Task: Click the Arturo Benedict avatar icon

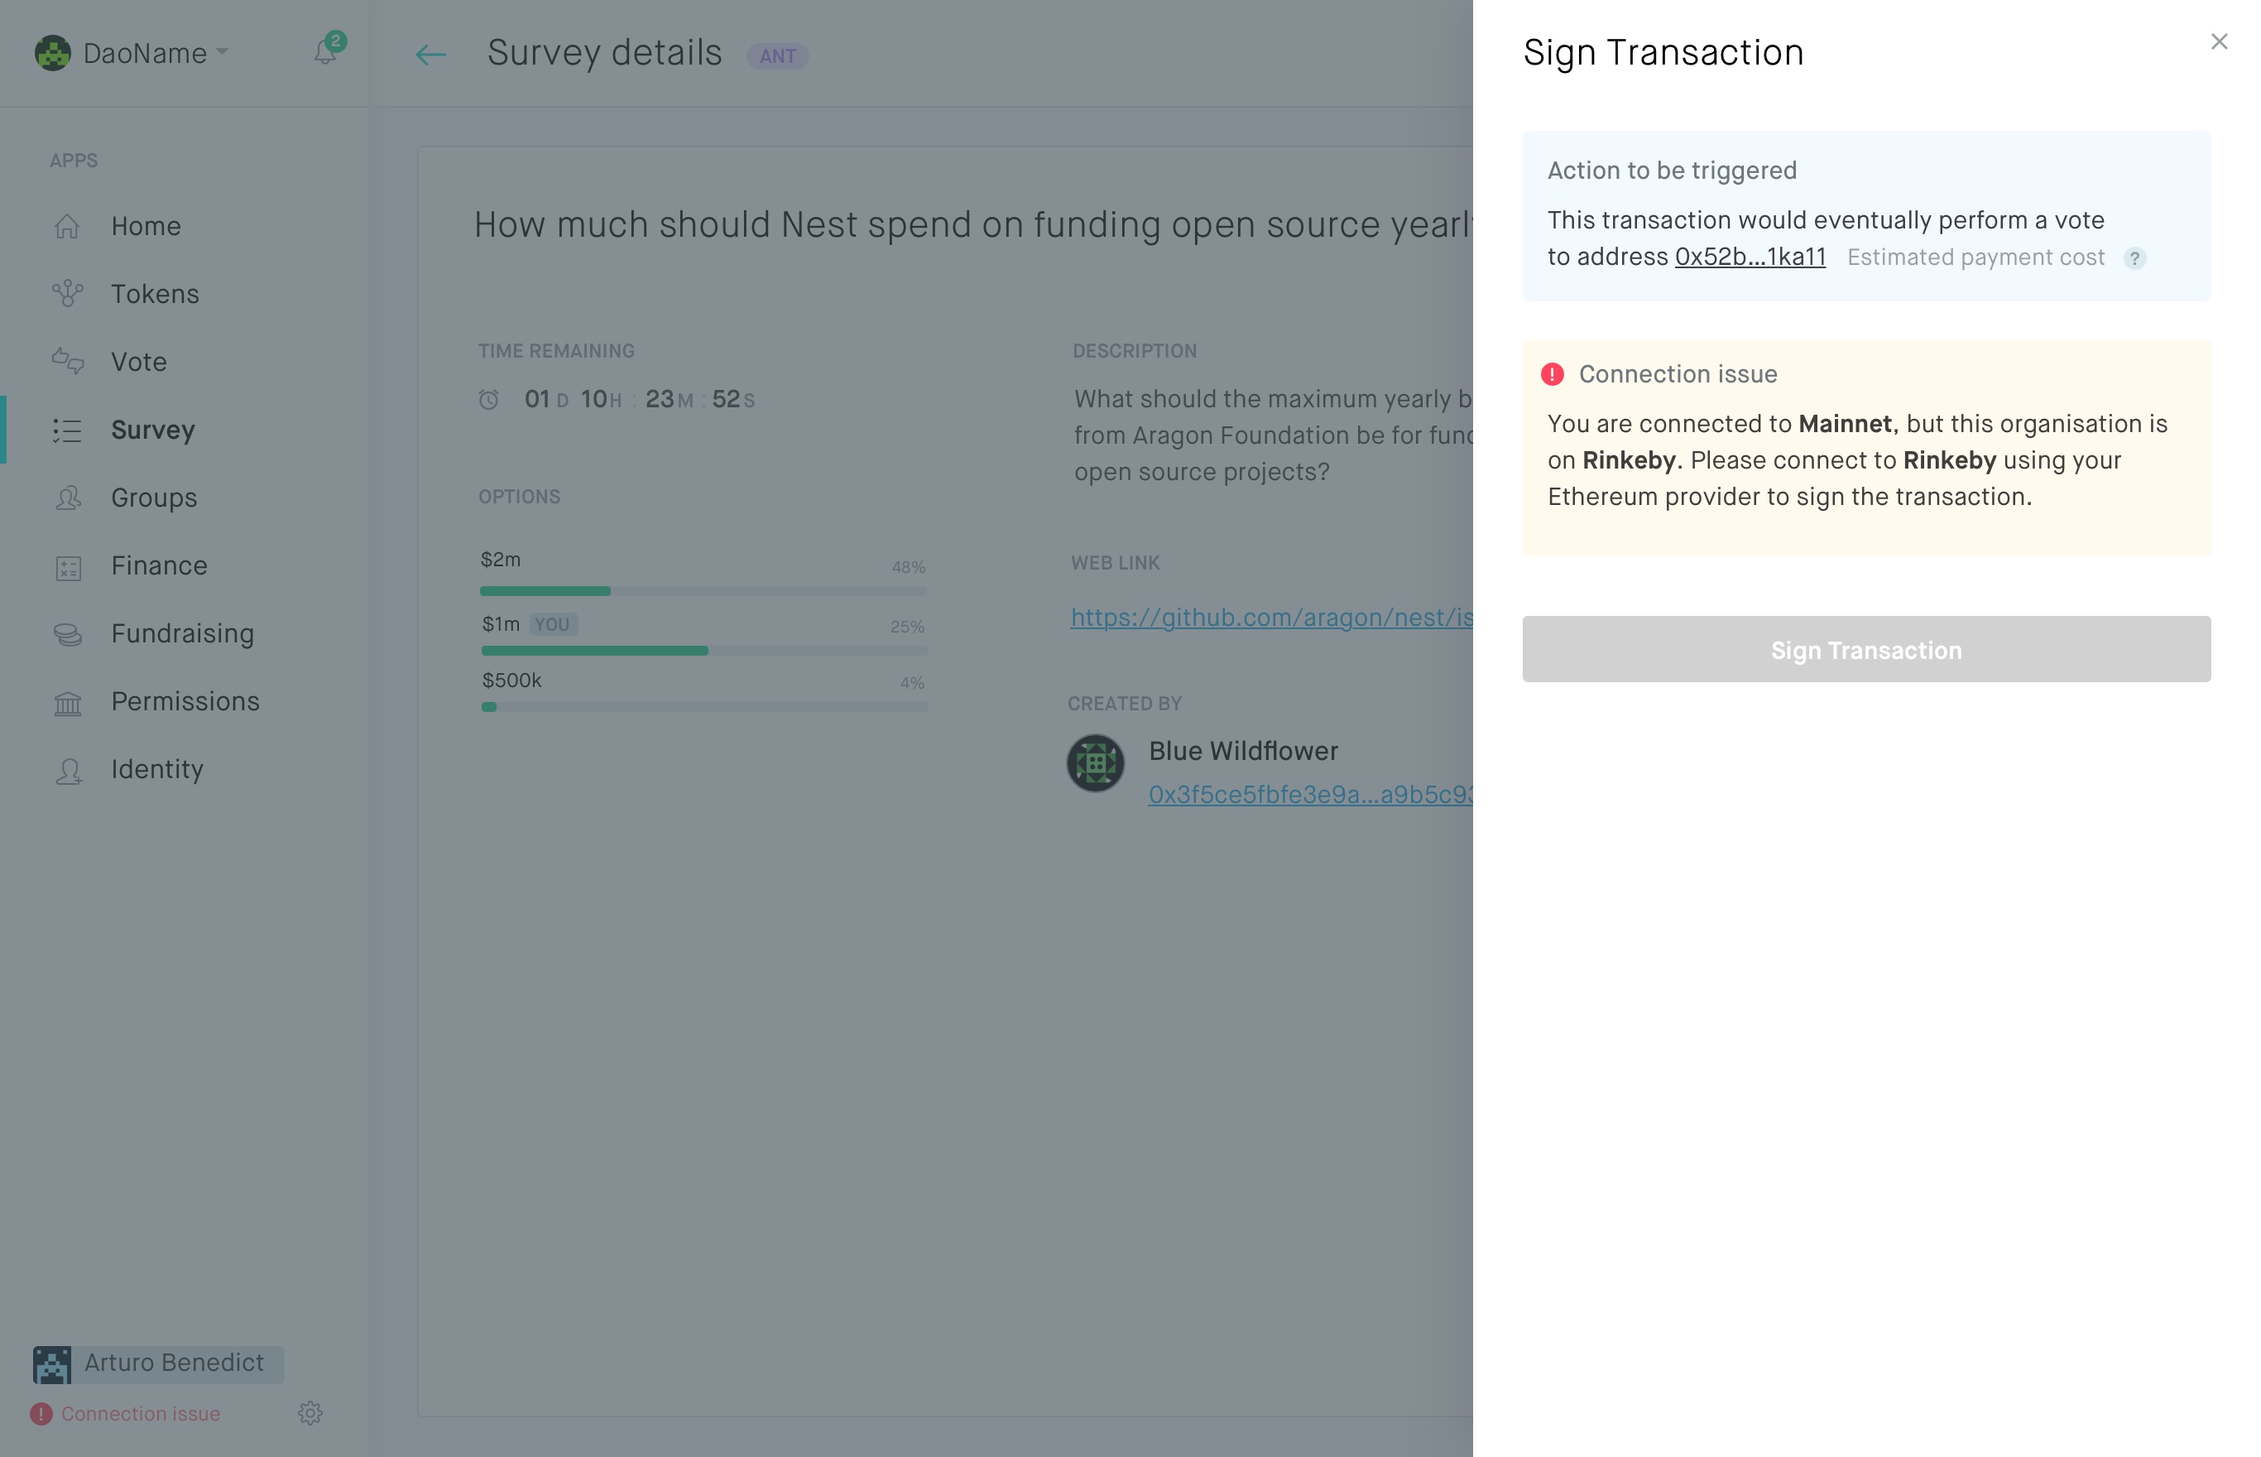Action: (x=52, y=1364)
